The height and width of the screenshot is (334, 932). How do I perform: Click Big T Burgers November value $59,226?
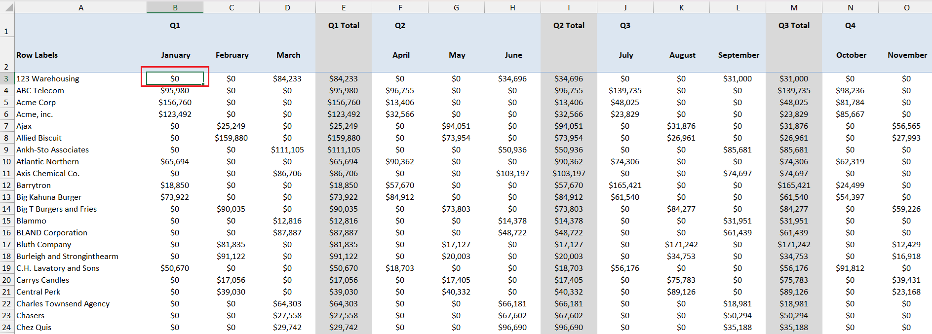[x=906, y=209]
